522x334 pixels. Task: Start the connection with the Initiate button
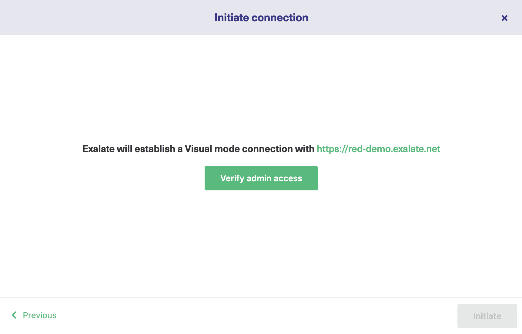[x=487, y=316]
